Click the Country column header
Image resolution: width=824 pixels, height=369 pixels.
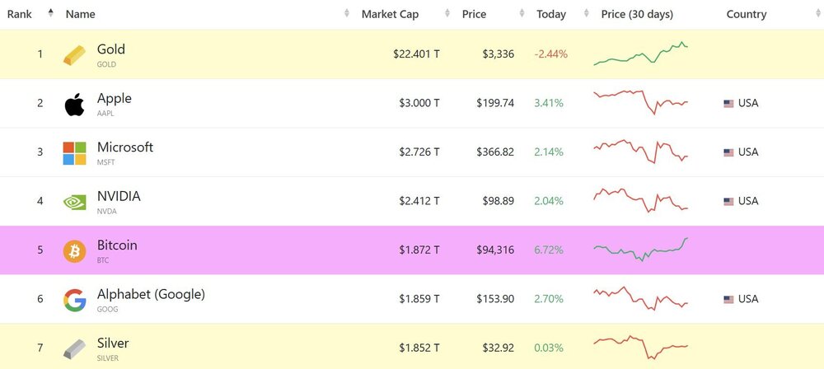pyautogui.click(x=747, y=14)
